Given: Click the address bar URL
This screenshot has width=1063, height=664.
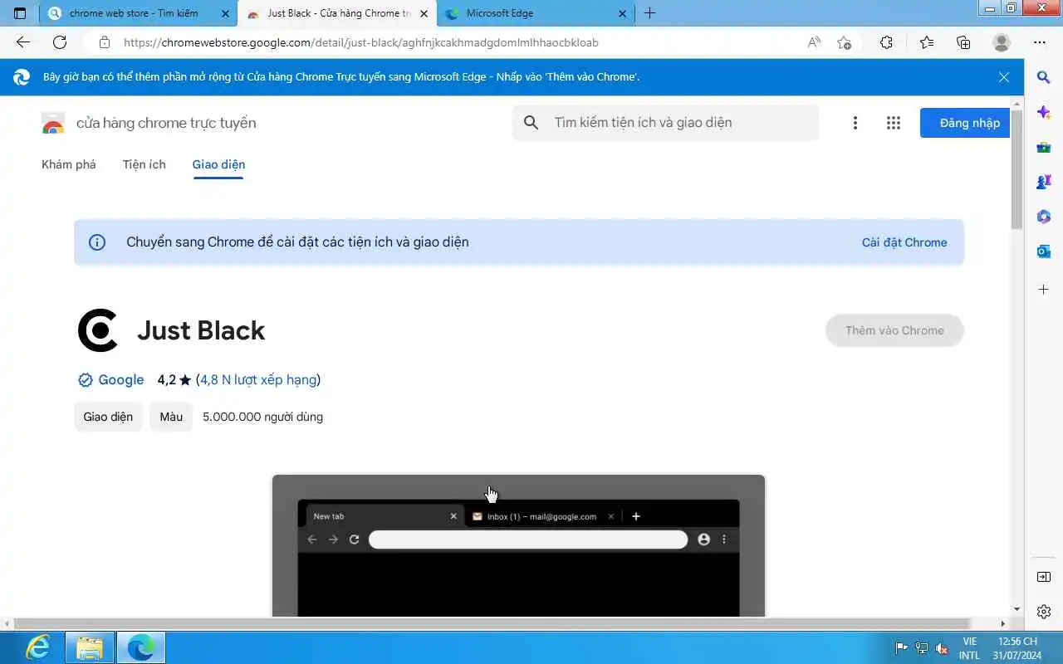Looking at the screenshot, I should pos(360,42).
